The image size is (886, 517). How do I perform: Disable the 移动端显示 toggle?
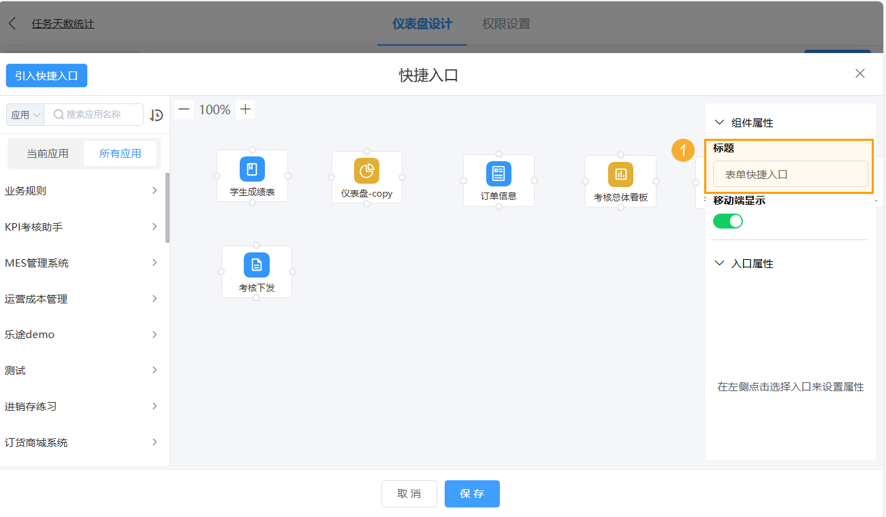(728, 220)
